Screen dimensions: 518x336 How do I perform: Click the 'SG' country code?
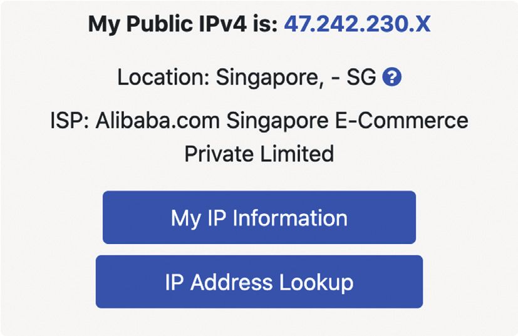361,77
